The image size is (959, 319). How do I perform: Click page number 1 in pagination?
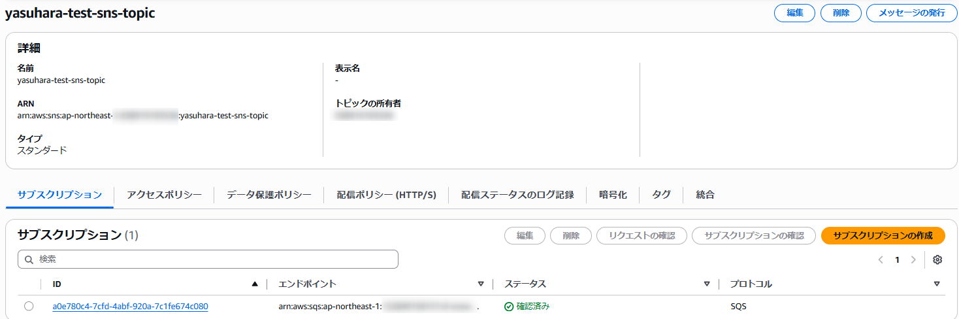[x=897, y=260]
